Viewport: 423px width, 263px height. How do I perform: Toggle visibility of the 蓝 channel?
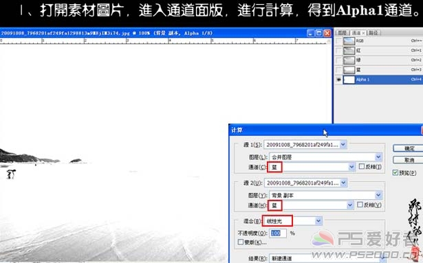[338, 70]
